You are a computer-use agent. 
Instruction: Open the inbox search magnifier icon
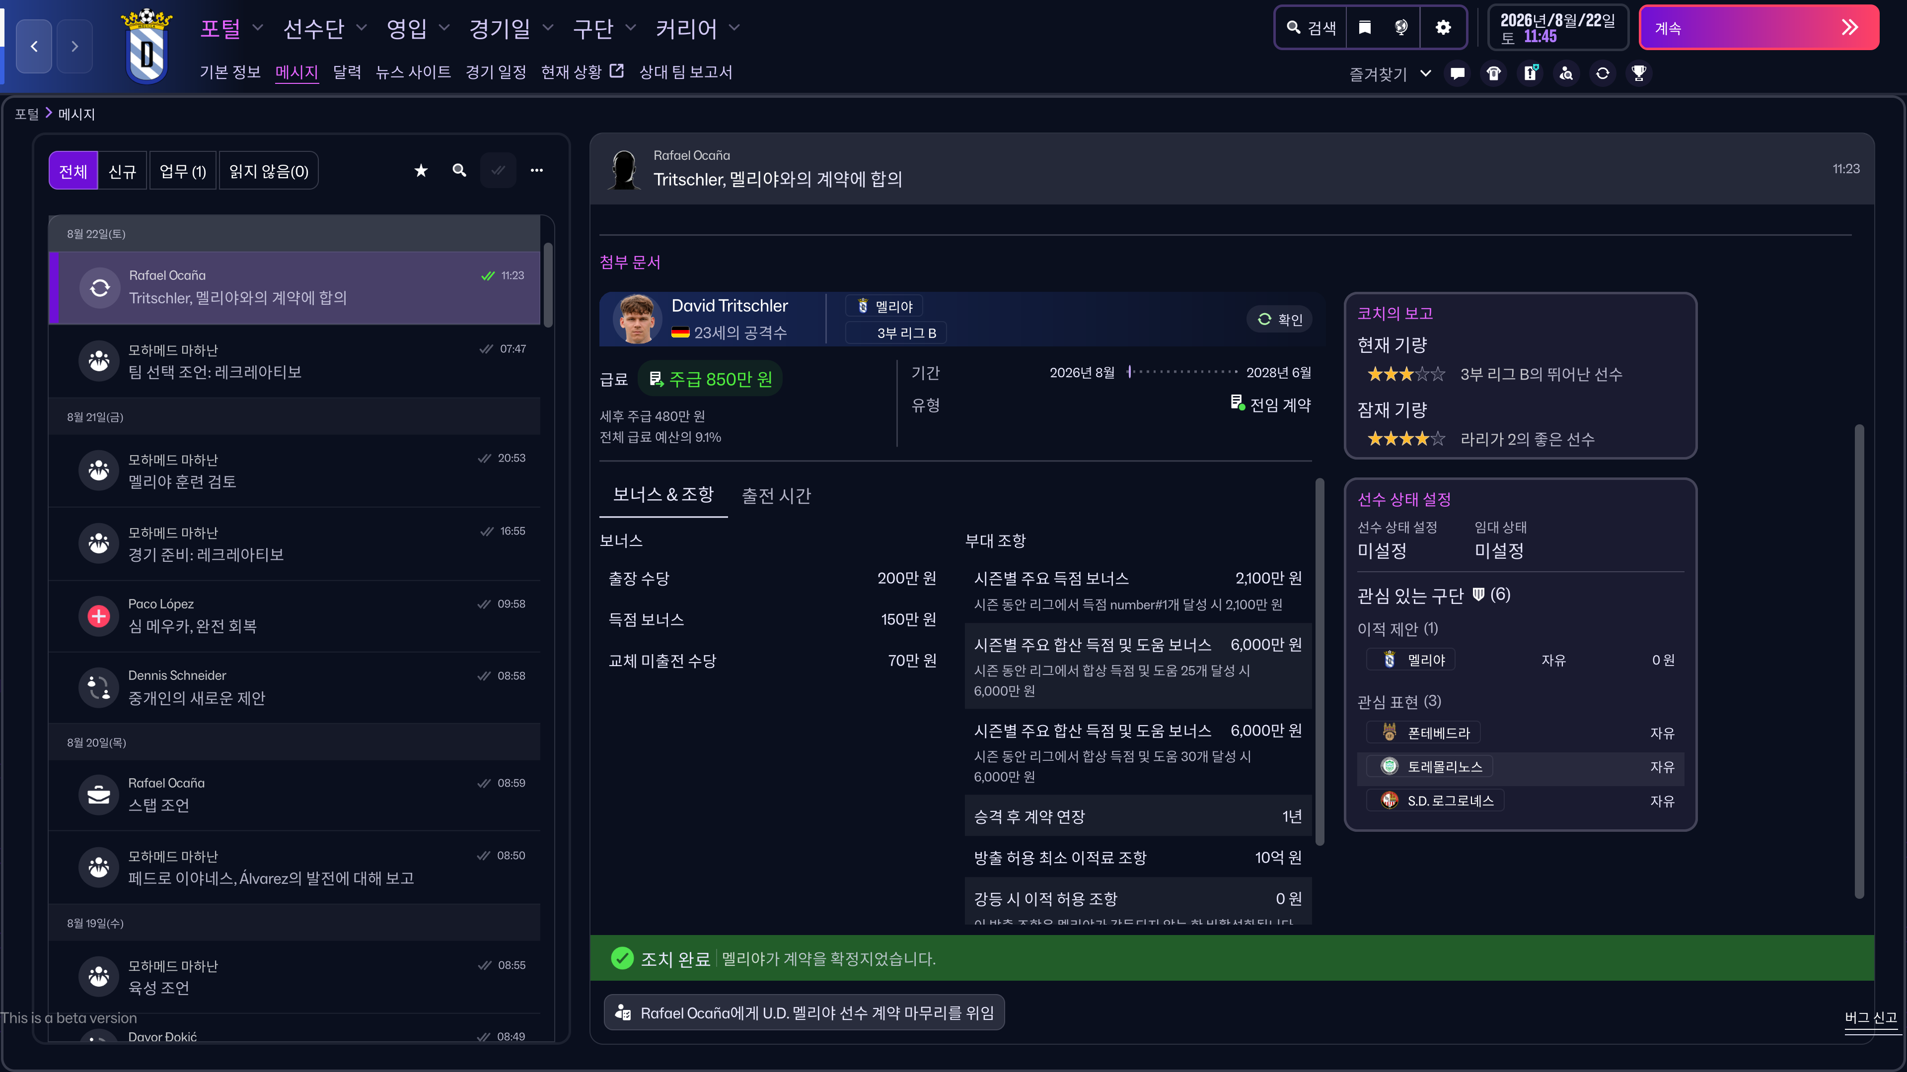point(459,171)
